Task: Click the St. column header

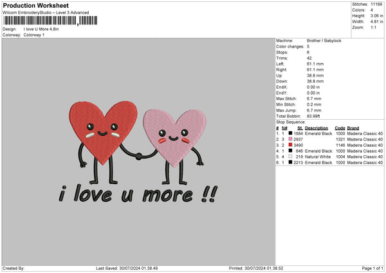Action: click(x=300, y=127)
